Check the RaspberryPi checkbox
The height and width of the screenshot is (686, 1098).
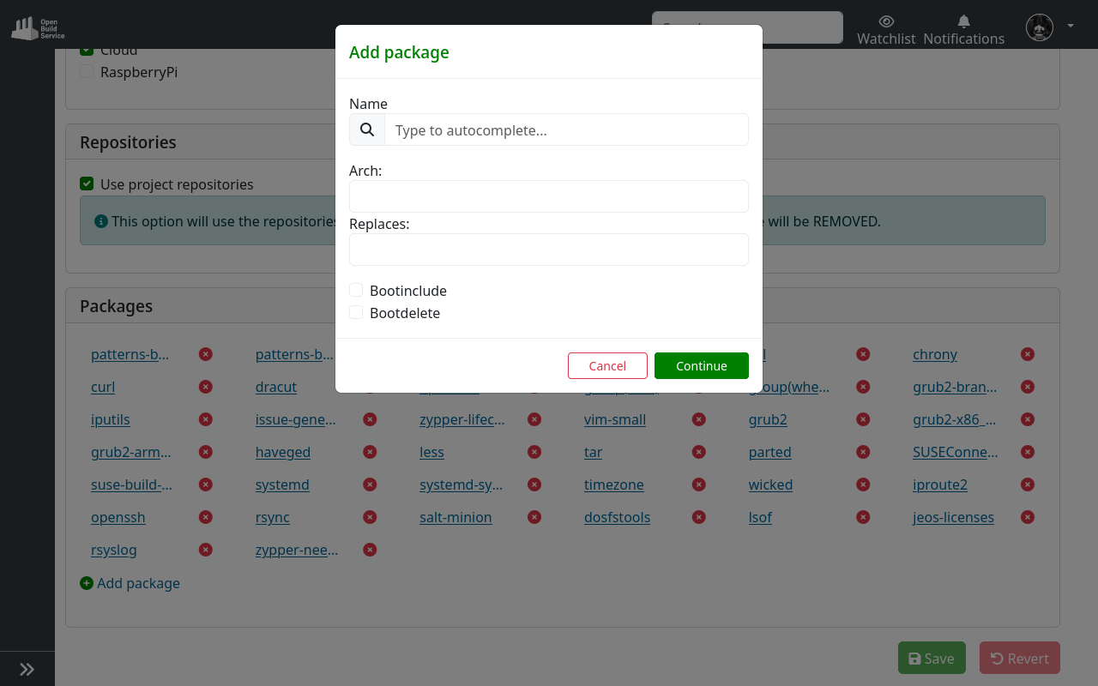tap(86, 71)
